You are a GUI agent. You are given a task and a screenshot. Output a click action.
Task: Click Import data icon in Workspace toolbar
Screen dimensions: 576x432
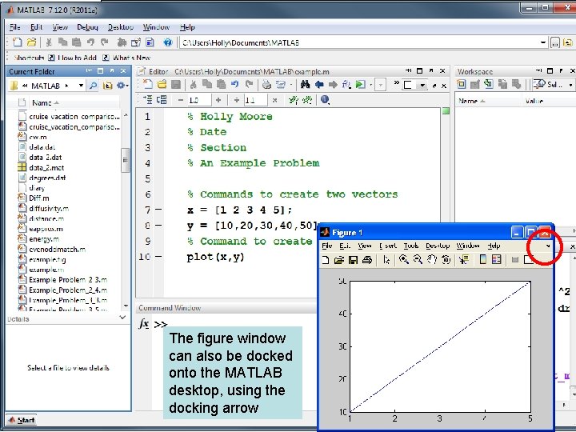[489, 84]
